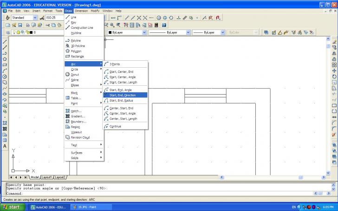338x211 pixels.
Task: Click the EN language indicator in tray
Action: 294,207
